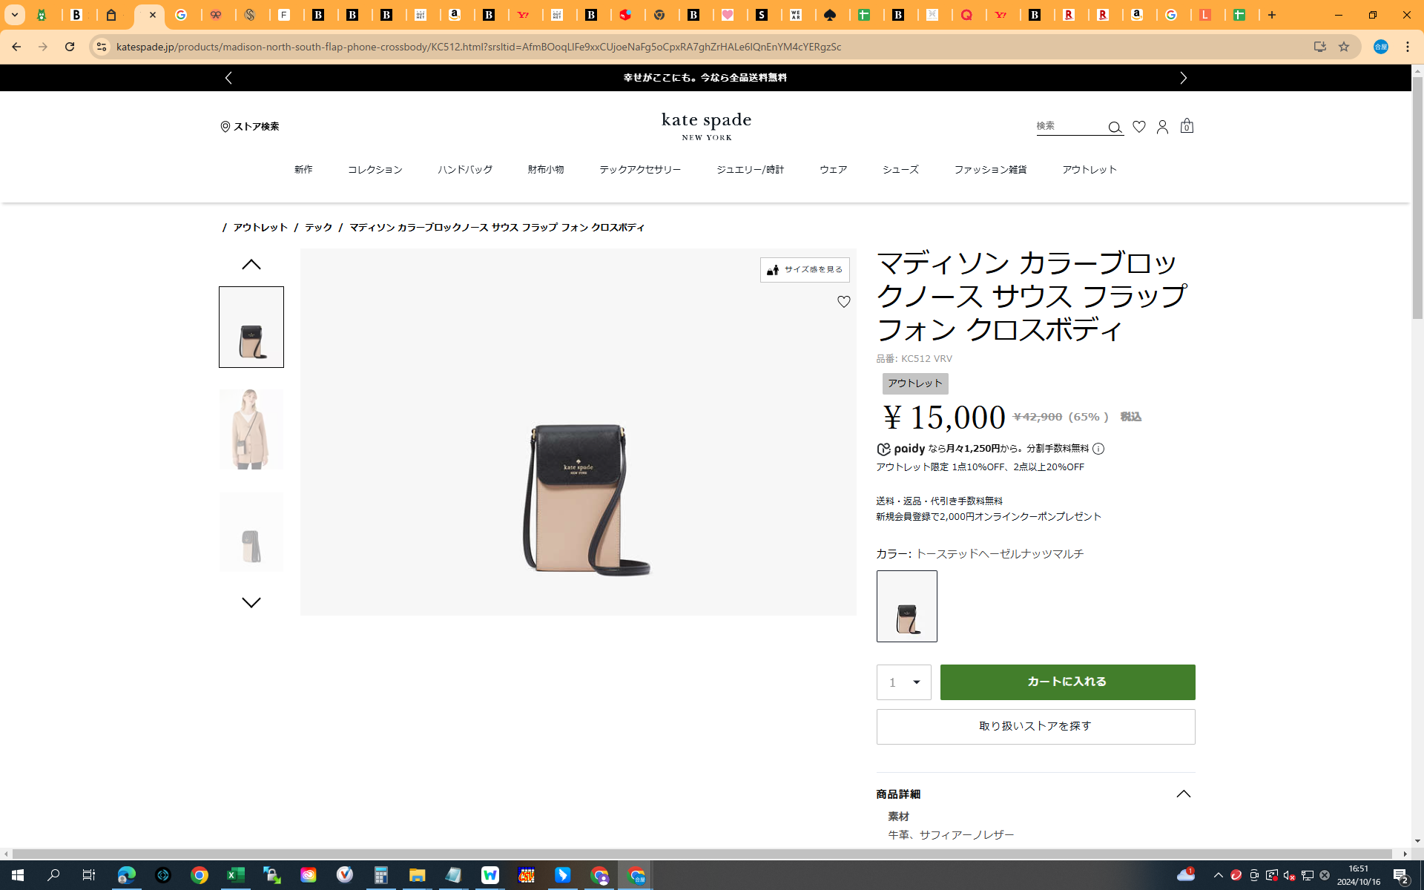Open the quantity dropdown
The height and width of the screenshot is (890, 1424).
[x=903, y=682]
